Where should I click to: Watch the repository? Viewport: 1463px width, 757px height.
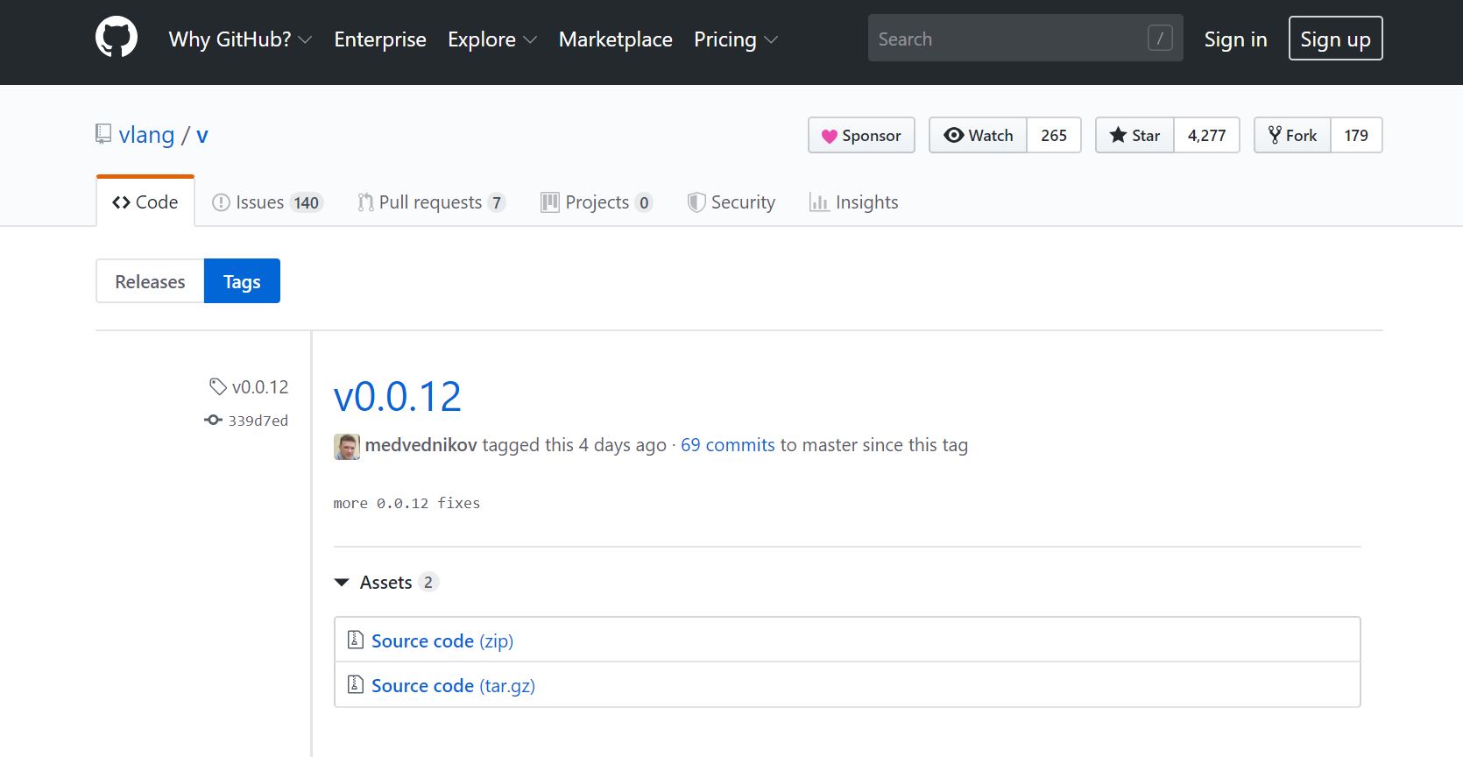pos(979,135)
